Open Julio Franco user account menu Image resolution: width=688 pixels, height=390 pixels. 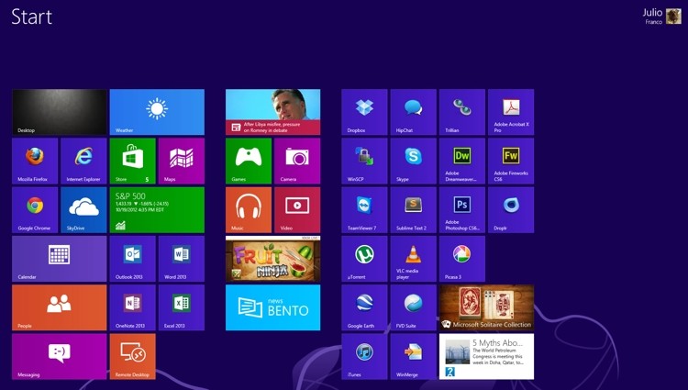pyautogui.click(x=661, y=17)
